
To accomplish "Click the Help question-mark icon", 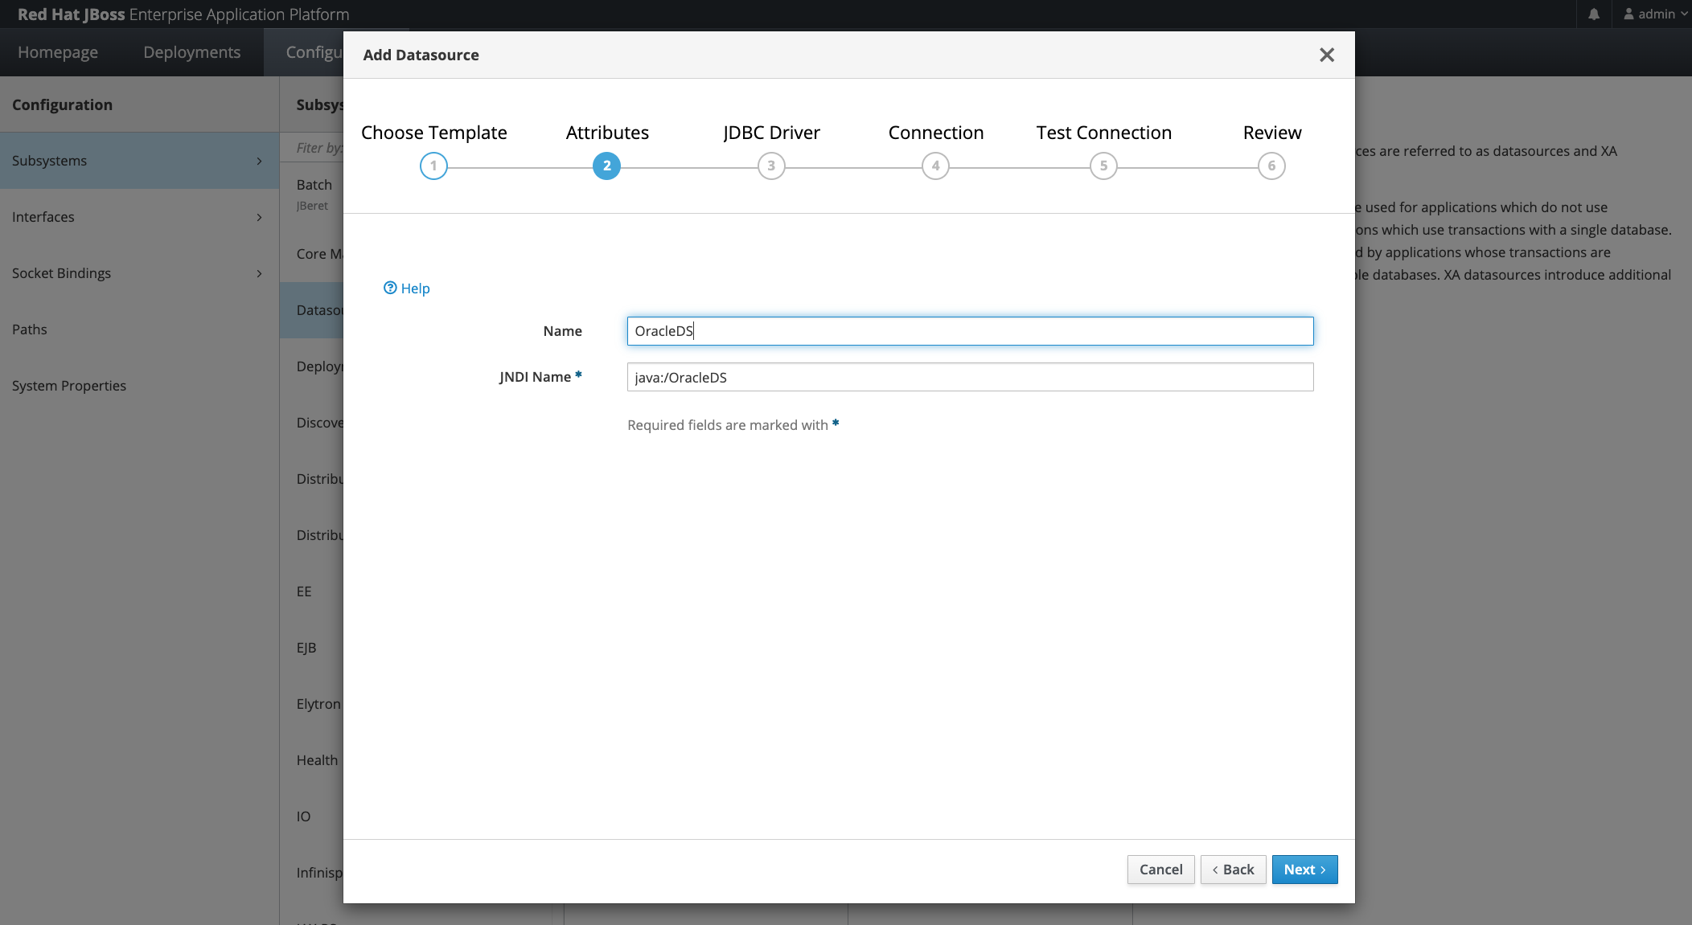I will point(390,288).
